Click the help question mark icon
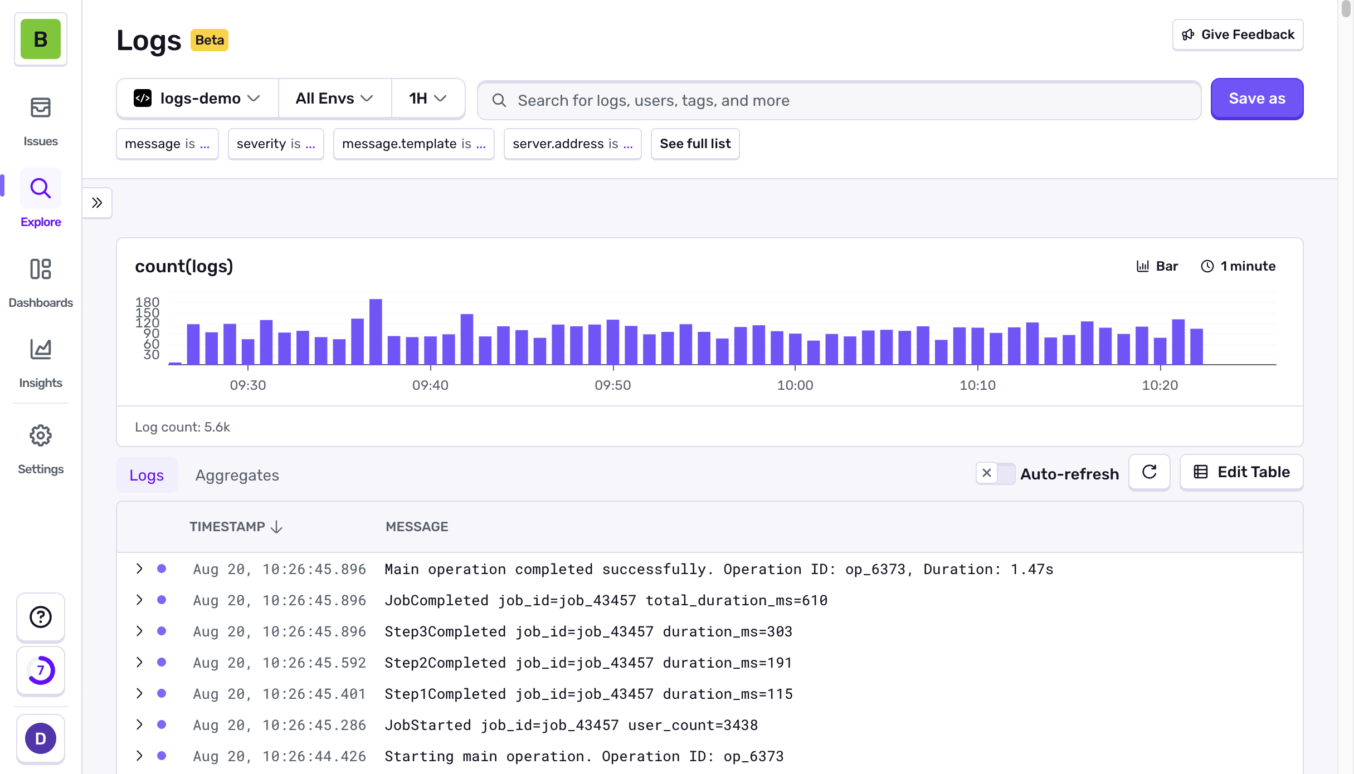 pos(40,617)
